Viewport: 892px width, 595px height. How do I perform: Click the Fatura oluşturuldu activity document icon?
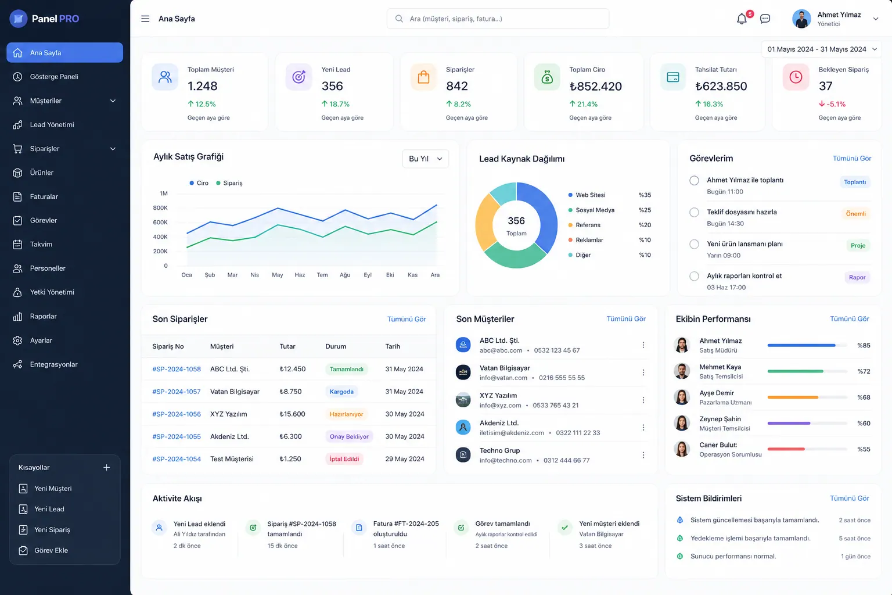coord(359,528)
